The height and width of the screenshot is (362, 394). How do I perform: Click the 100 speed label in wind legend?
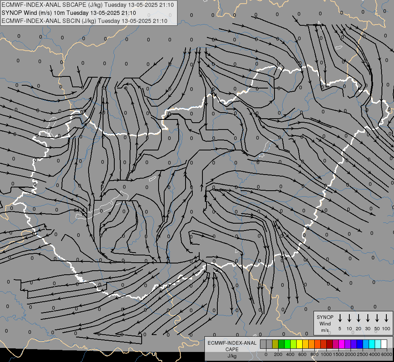click(x=386, y=329)
